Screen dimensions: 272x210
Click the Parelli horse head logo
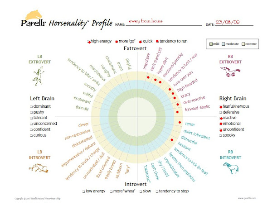click(x=34, y=15)
